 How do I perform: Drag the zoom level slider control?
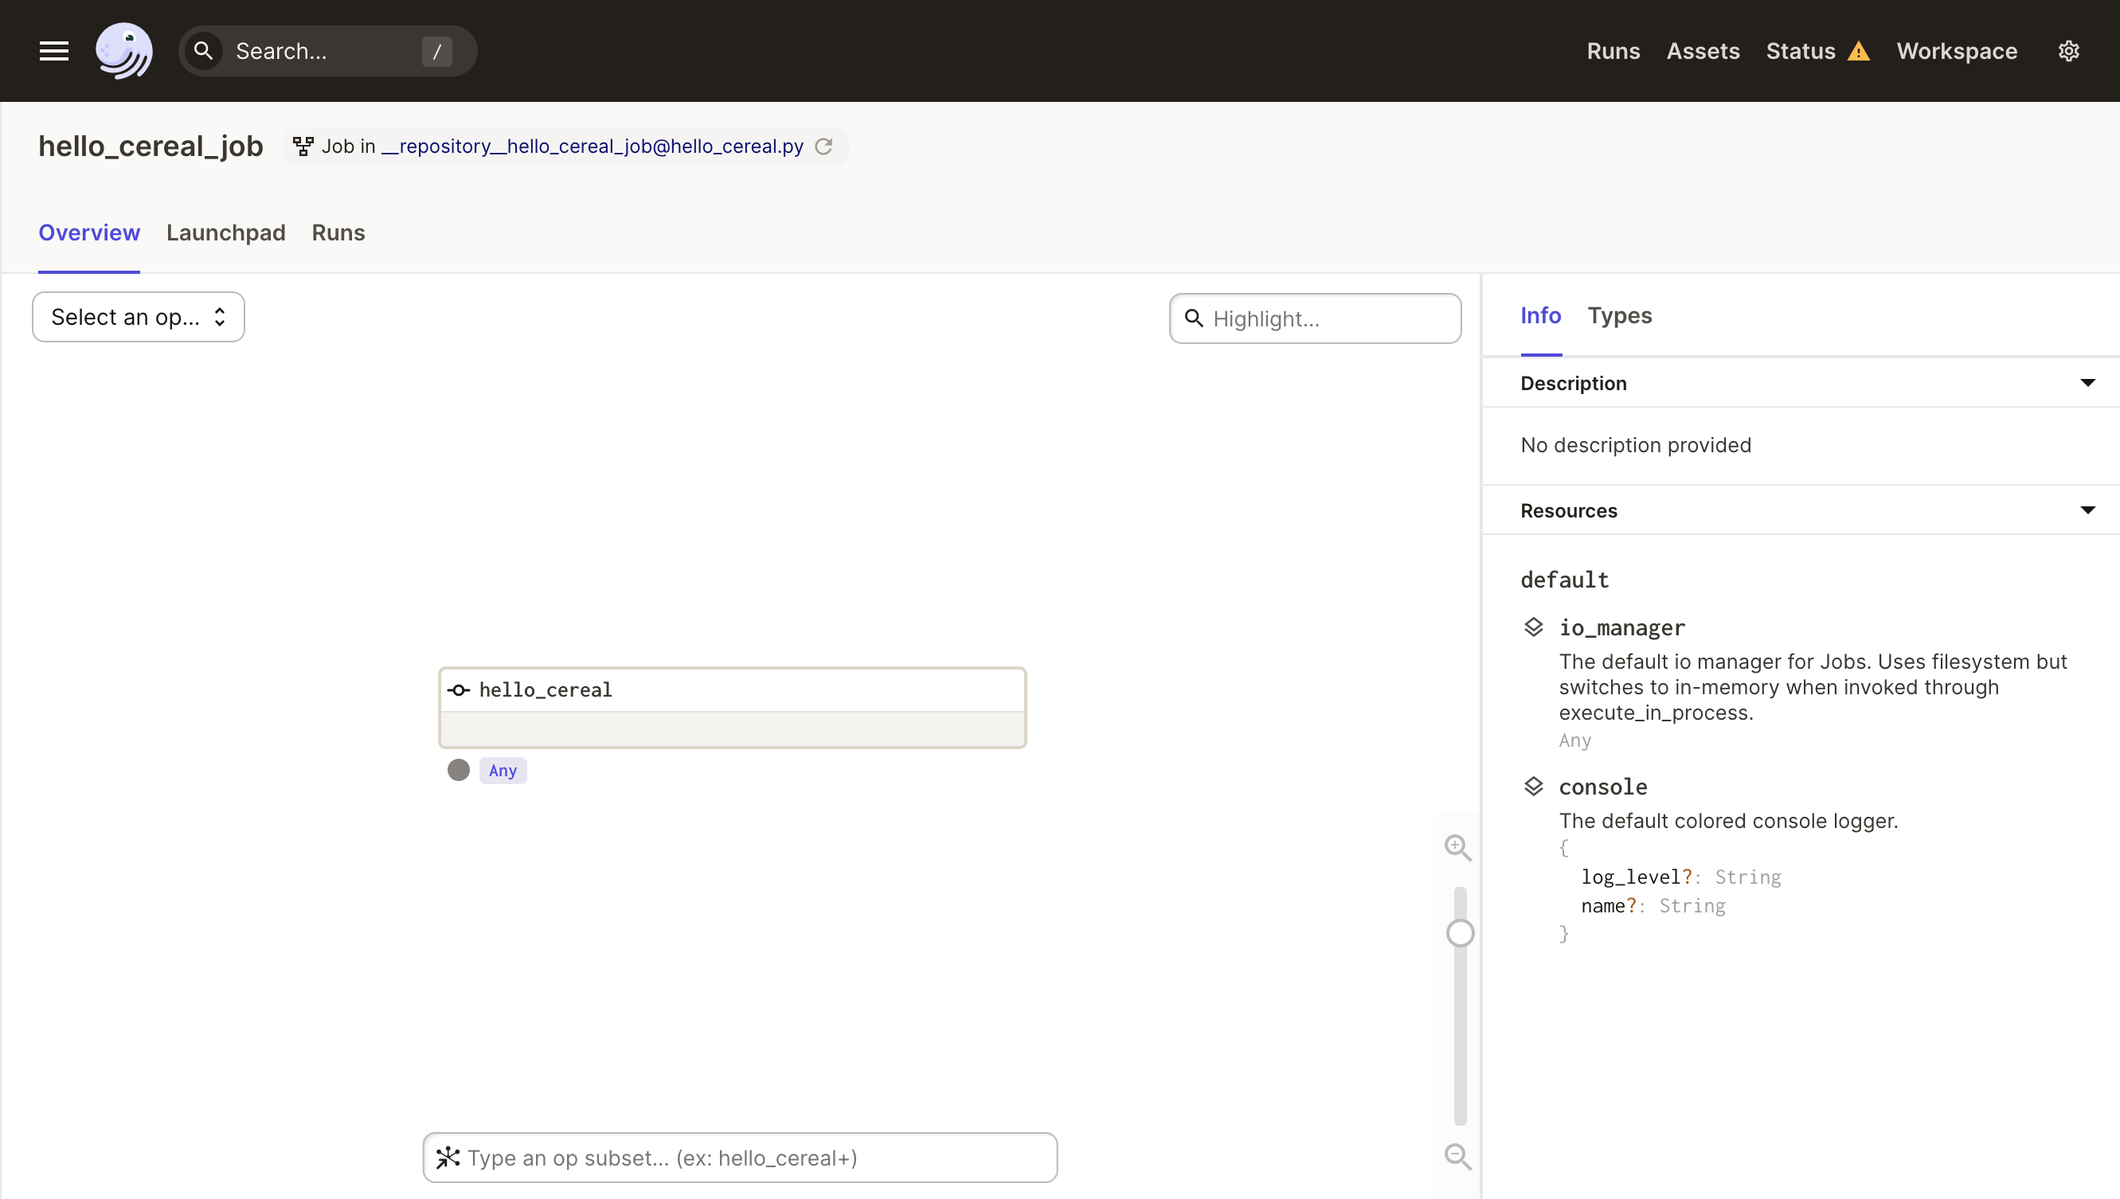(1459, 933)
